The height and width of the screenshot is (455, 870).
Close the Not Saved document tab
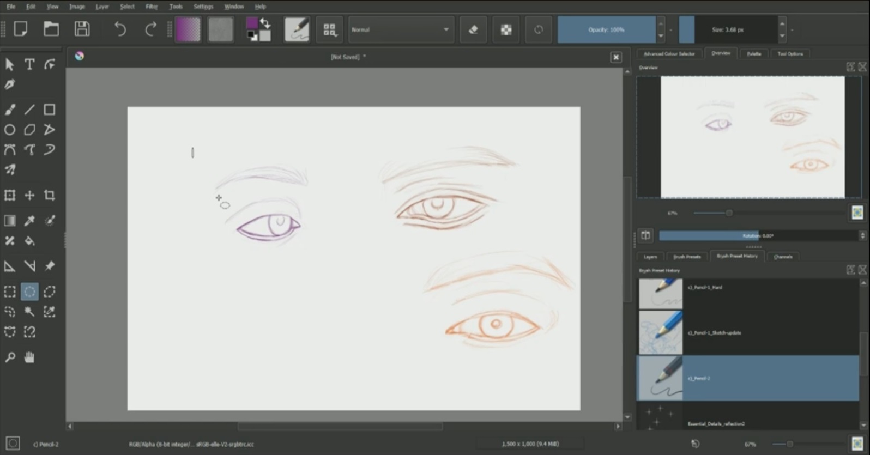(615, 57)
